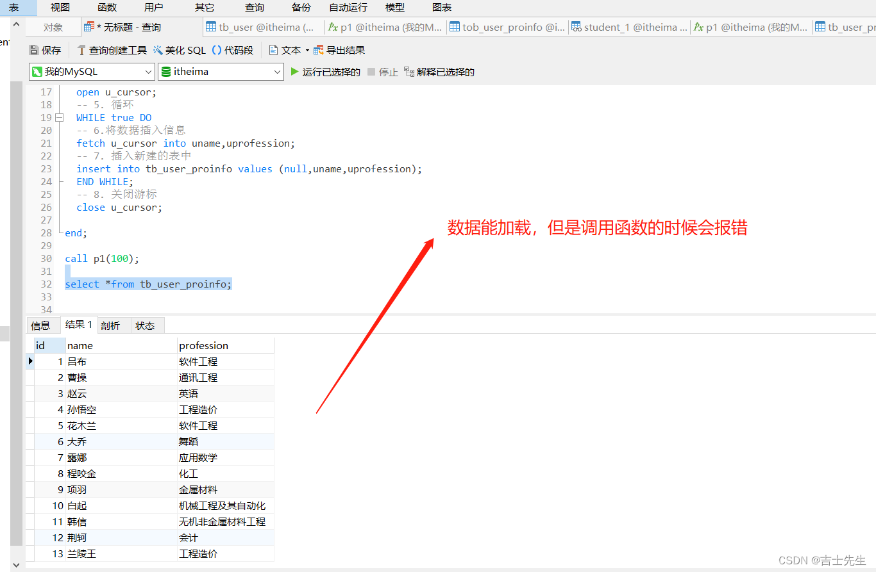Select the cell 通讯工程
Viewport: 876px width, 572px height.
click(x=226, y=377)
